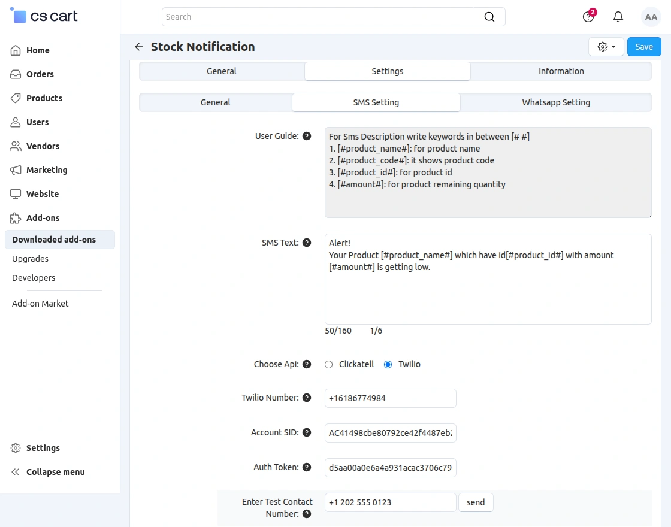Open the AA user account menu

coord(651,17)
